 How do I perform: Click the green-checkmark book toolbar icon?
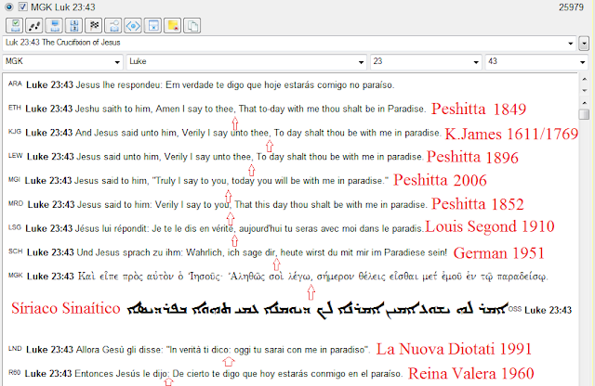click(15, 26)
